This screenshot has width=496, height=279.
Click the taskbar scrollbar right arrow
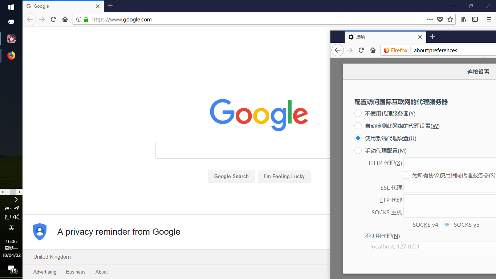click(20, 192)
